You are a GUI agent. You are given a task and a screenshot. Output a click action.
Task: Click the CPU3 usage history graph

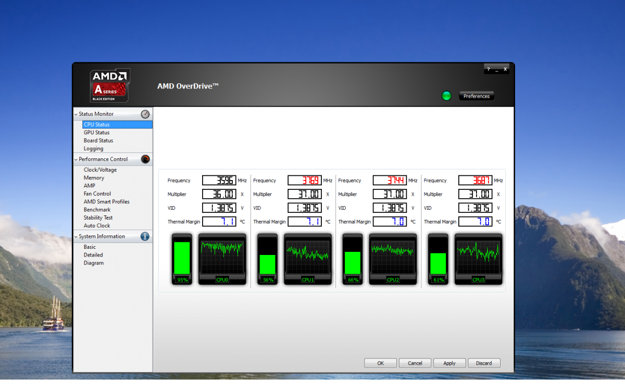tap(479, 259)
